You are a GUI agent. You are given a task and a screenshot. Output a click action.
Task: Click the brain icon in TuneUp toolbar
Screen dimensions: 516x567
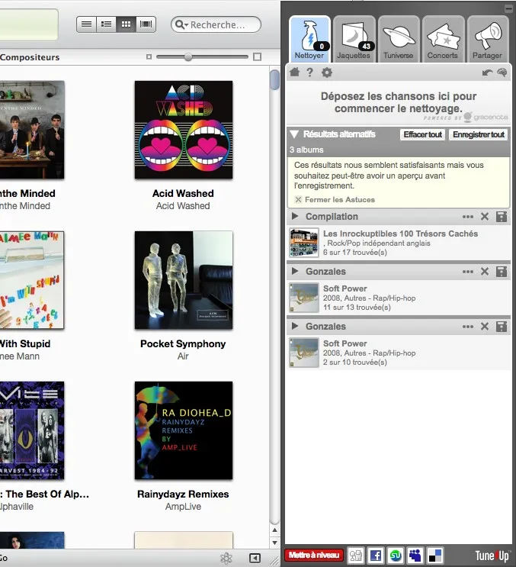click(x=502, y=72)
